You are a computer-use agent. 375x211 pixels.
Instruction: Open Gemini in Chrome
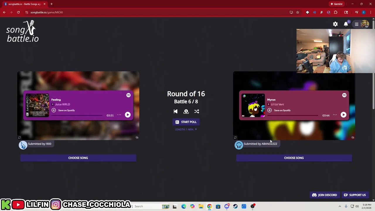click(336, 4)
